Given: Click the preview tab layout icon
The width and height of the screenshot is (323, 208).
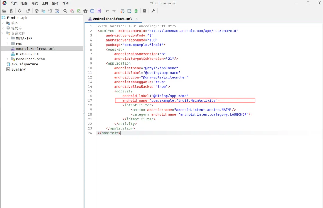Looking at the screenshot, I should coord(50,11).
